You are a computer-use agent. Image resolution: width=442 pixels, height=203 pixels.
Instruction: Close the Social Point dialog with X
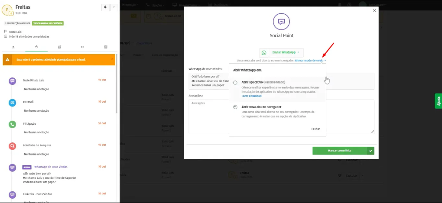[374, 10]
